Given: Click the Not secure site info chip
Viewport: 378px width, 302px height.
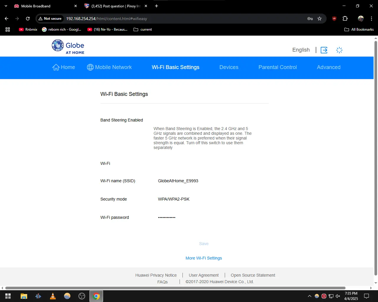Looking at the screenshot, I should (50, 19).
